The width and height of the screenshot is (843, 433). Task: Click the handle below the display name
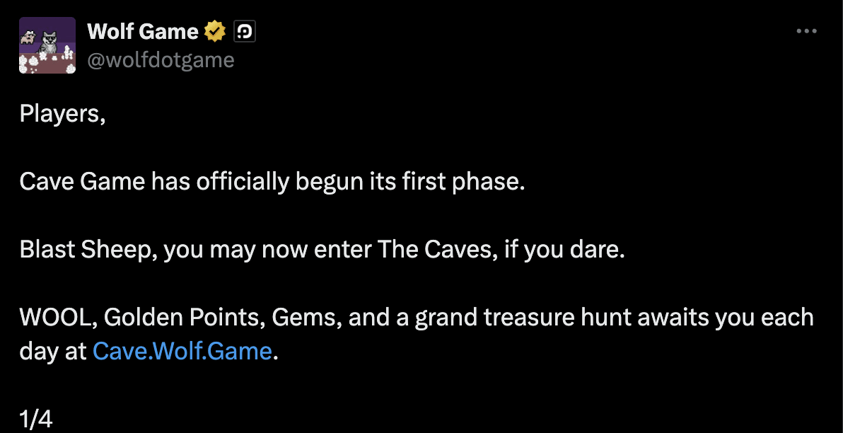tap(161, 59)
